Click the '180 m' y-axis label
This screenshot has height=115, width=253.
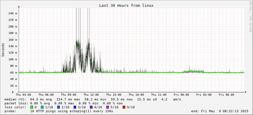pyautogui.click(x=13, y=33)
